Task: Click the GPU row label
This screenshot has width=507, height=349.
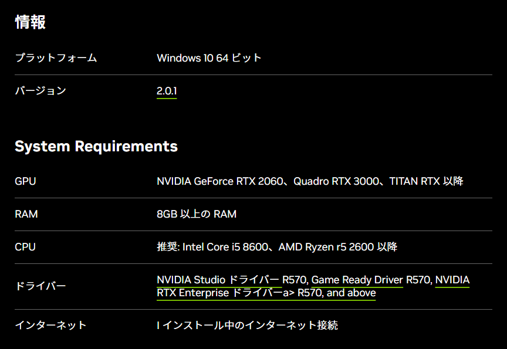Action: [x=25, y=181]
